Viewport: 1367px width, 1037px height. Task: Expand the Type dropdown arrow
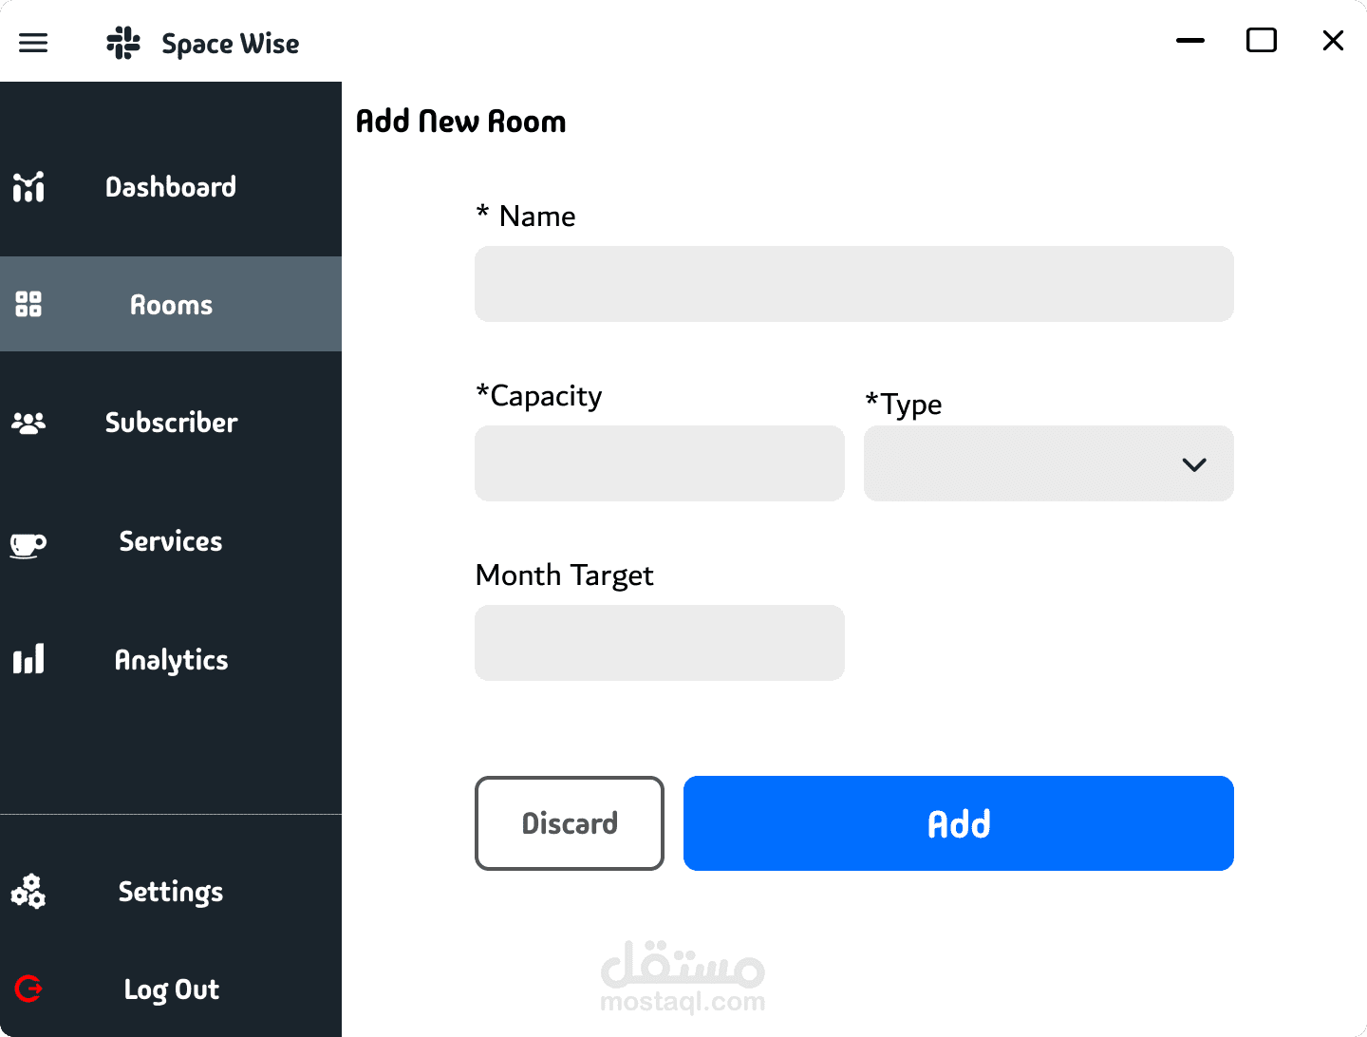point(1194,464)
